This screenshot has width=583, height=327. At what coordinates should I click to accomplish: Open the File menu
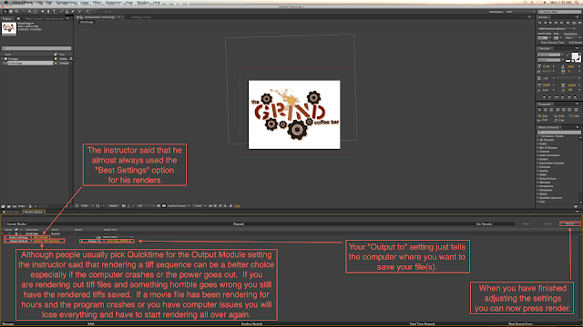(39, 2)
